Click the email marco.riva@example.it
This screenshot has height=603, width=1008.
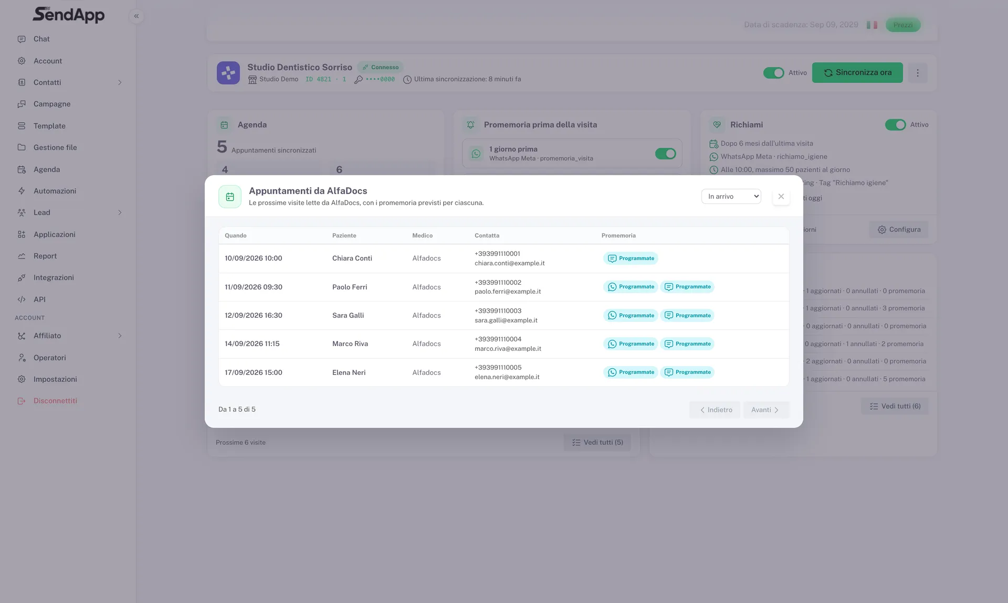(x=508, y=349)
